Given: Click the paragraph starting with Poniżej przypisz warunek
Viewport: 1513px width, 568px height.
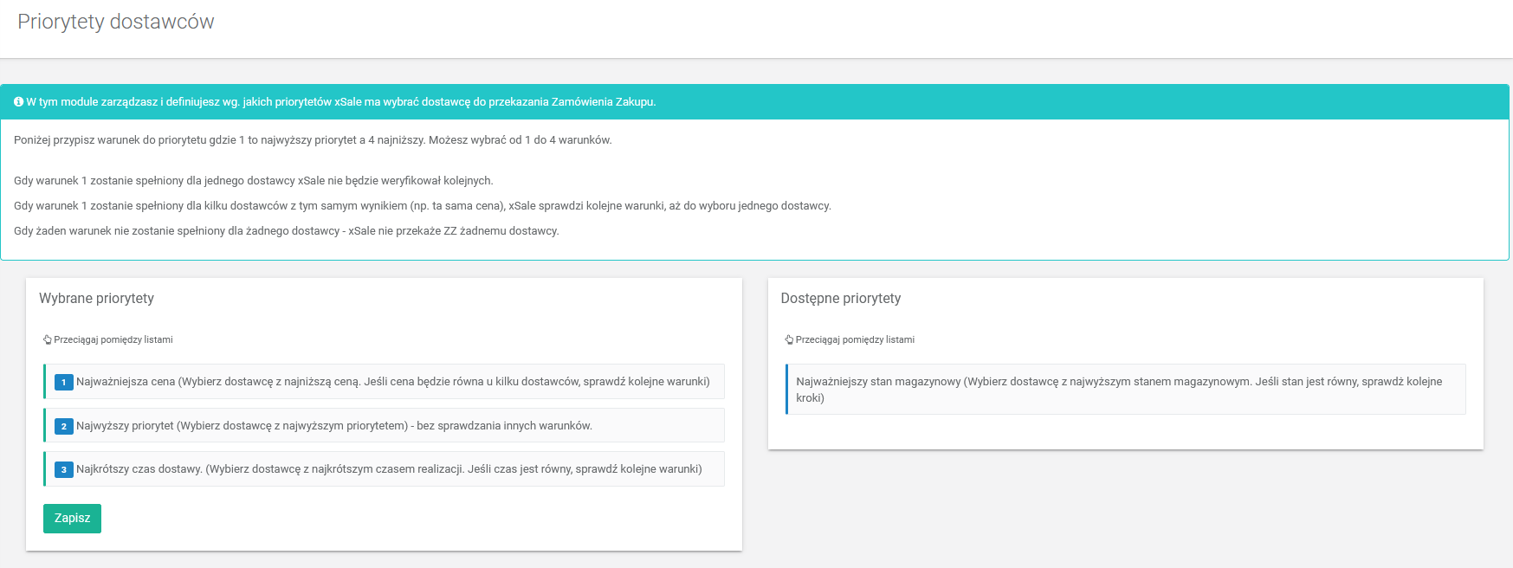Looking at the screenshot, I should tap(313, 140).
